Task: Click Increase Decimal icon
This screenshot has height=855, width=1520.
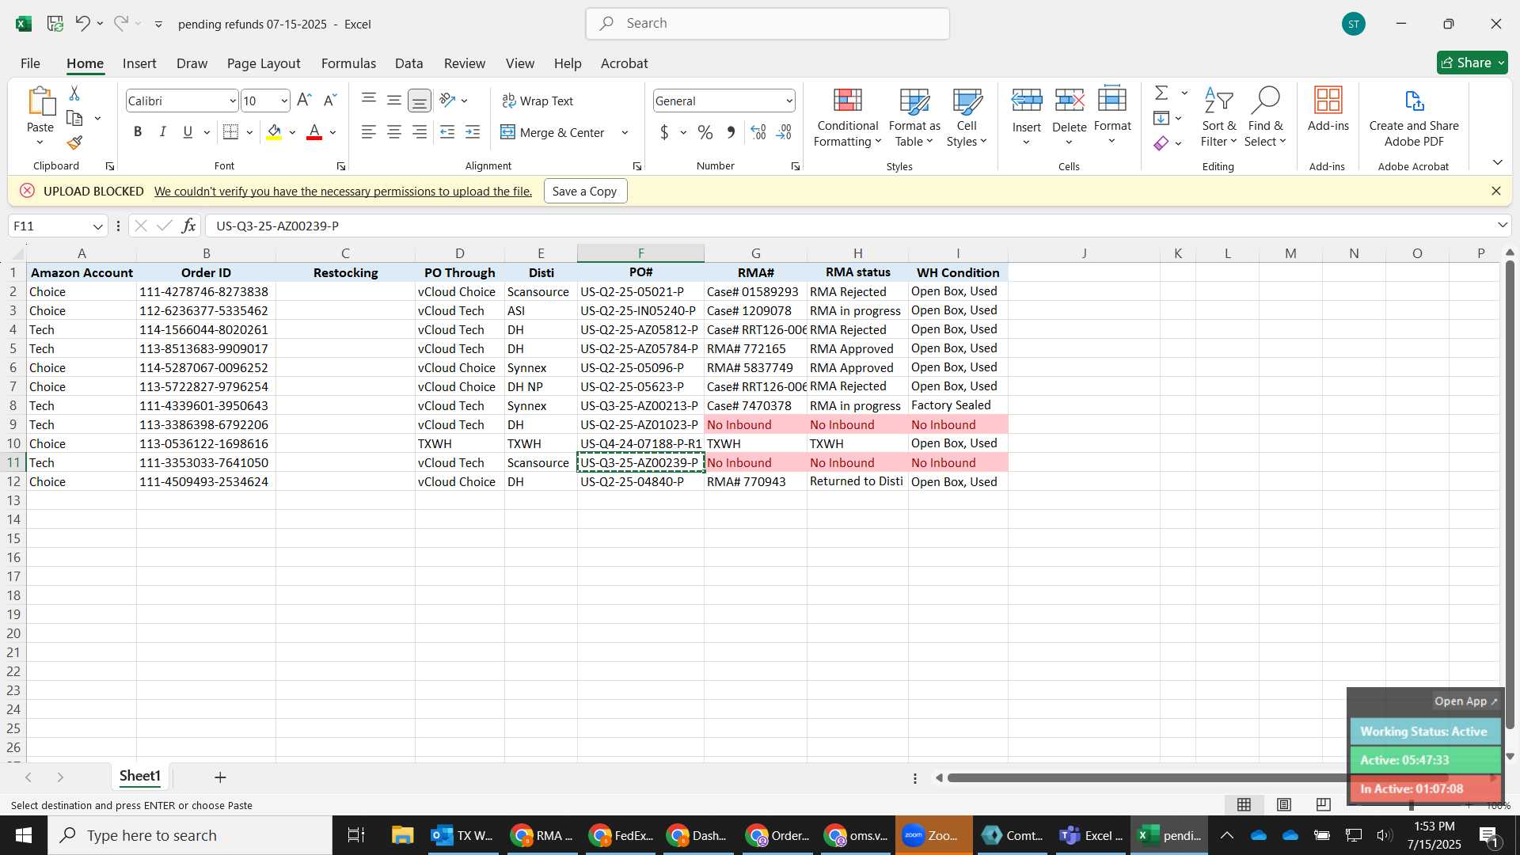Action: click(758, 132)
